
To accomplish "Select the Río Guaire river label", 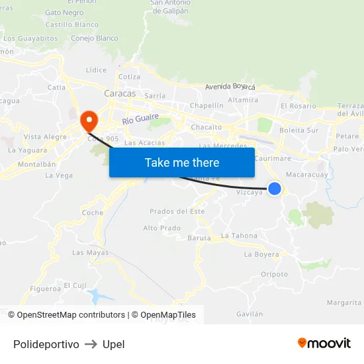I will 140,119.
